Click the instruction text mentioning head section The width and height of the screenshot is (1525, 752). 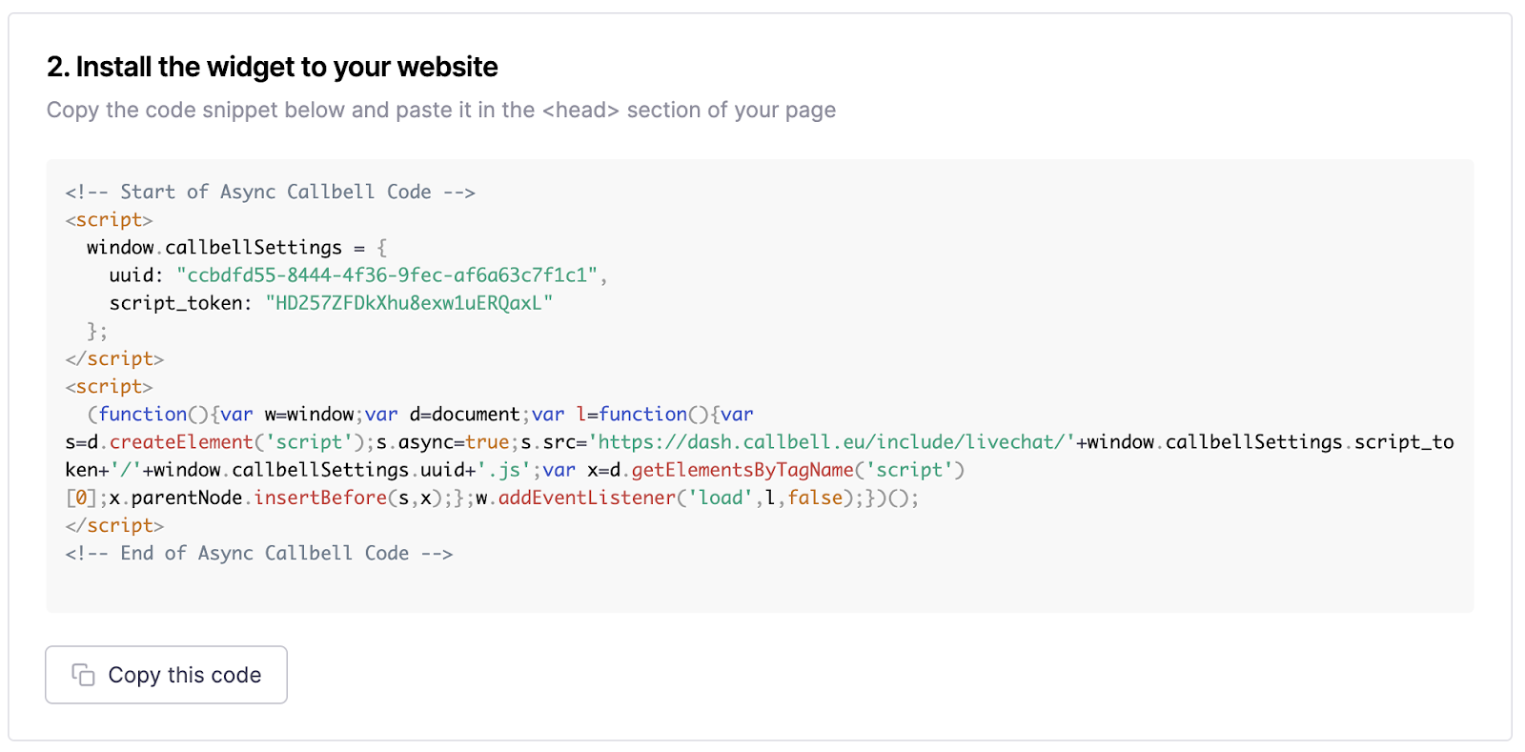point(440,111)
